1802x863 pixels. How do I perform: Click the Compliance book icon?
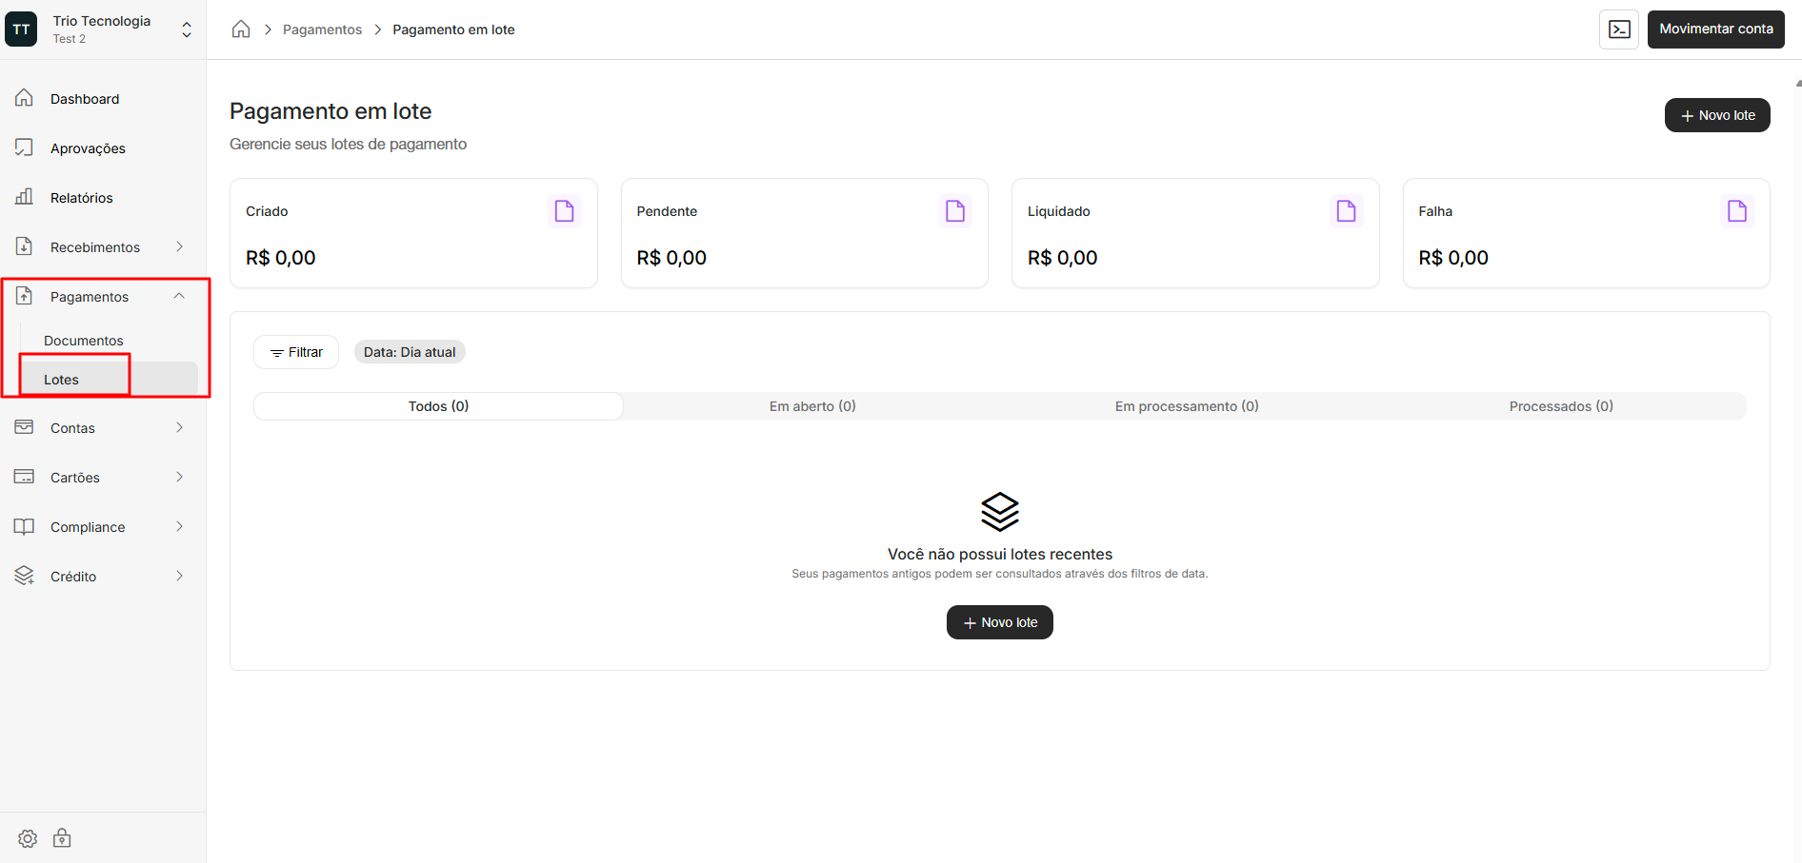[25, 526]
